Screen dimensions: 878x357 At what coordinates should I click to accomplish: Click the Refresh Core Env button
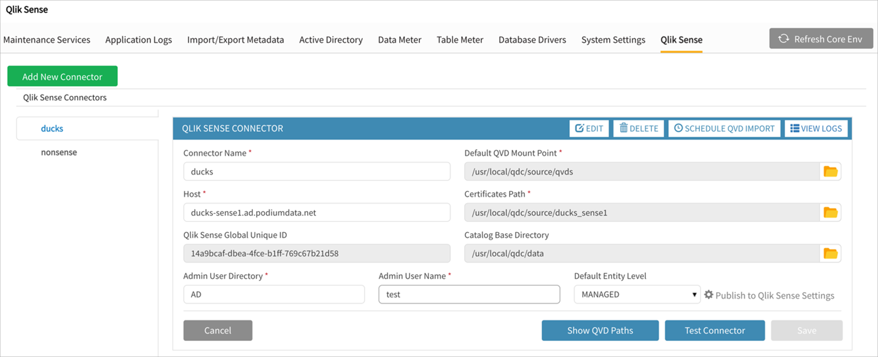tap(821, 39)
